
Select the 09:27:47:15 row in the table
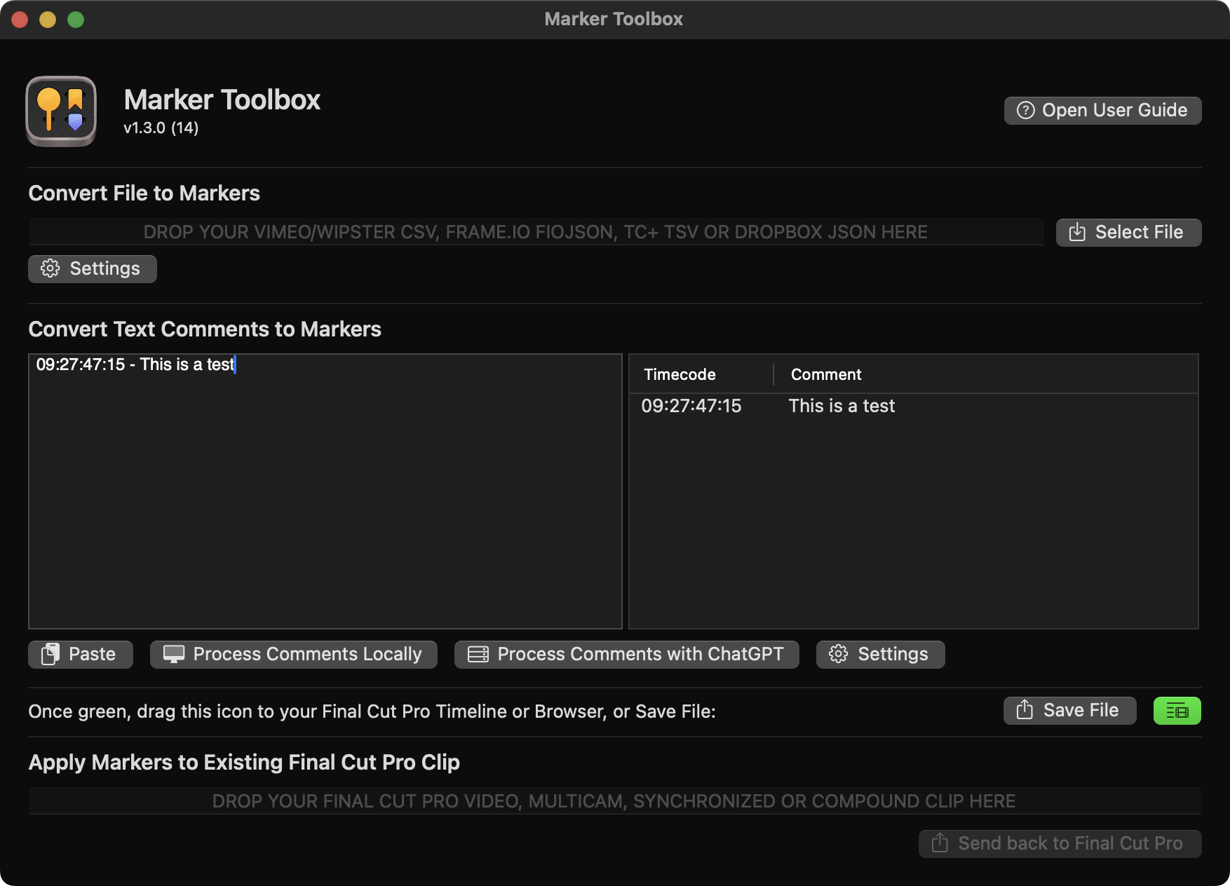691,407
